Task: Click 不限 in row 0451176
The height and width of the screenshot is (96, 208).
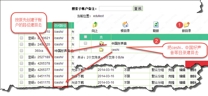Action: click(x=127, y=76)
